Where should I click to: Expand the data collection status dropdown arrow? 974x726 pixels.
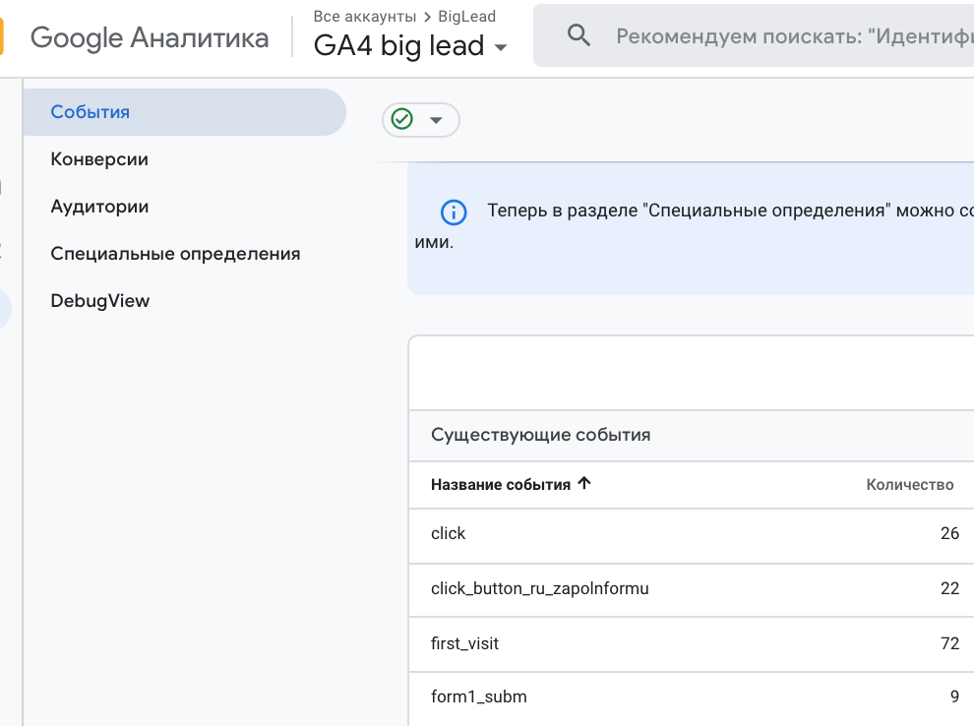pyautogui.click(x=437, y=120)
